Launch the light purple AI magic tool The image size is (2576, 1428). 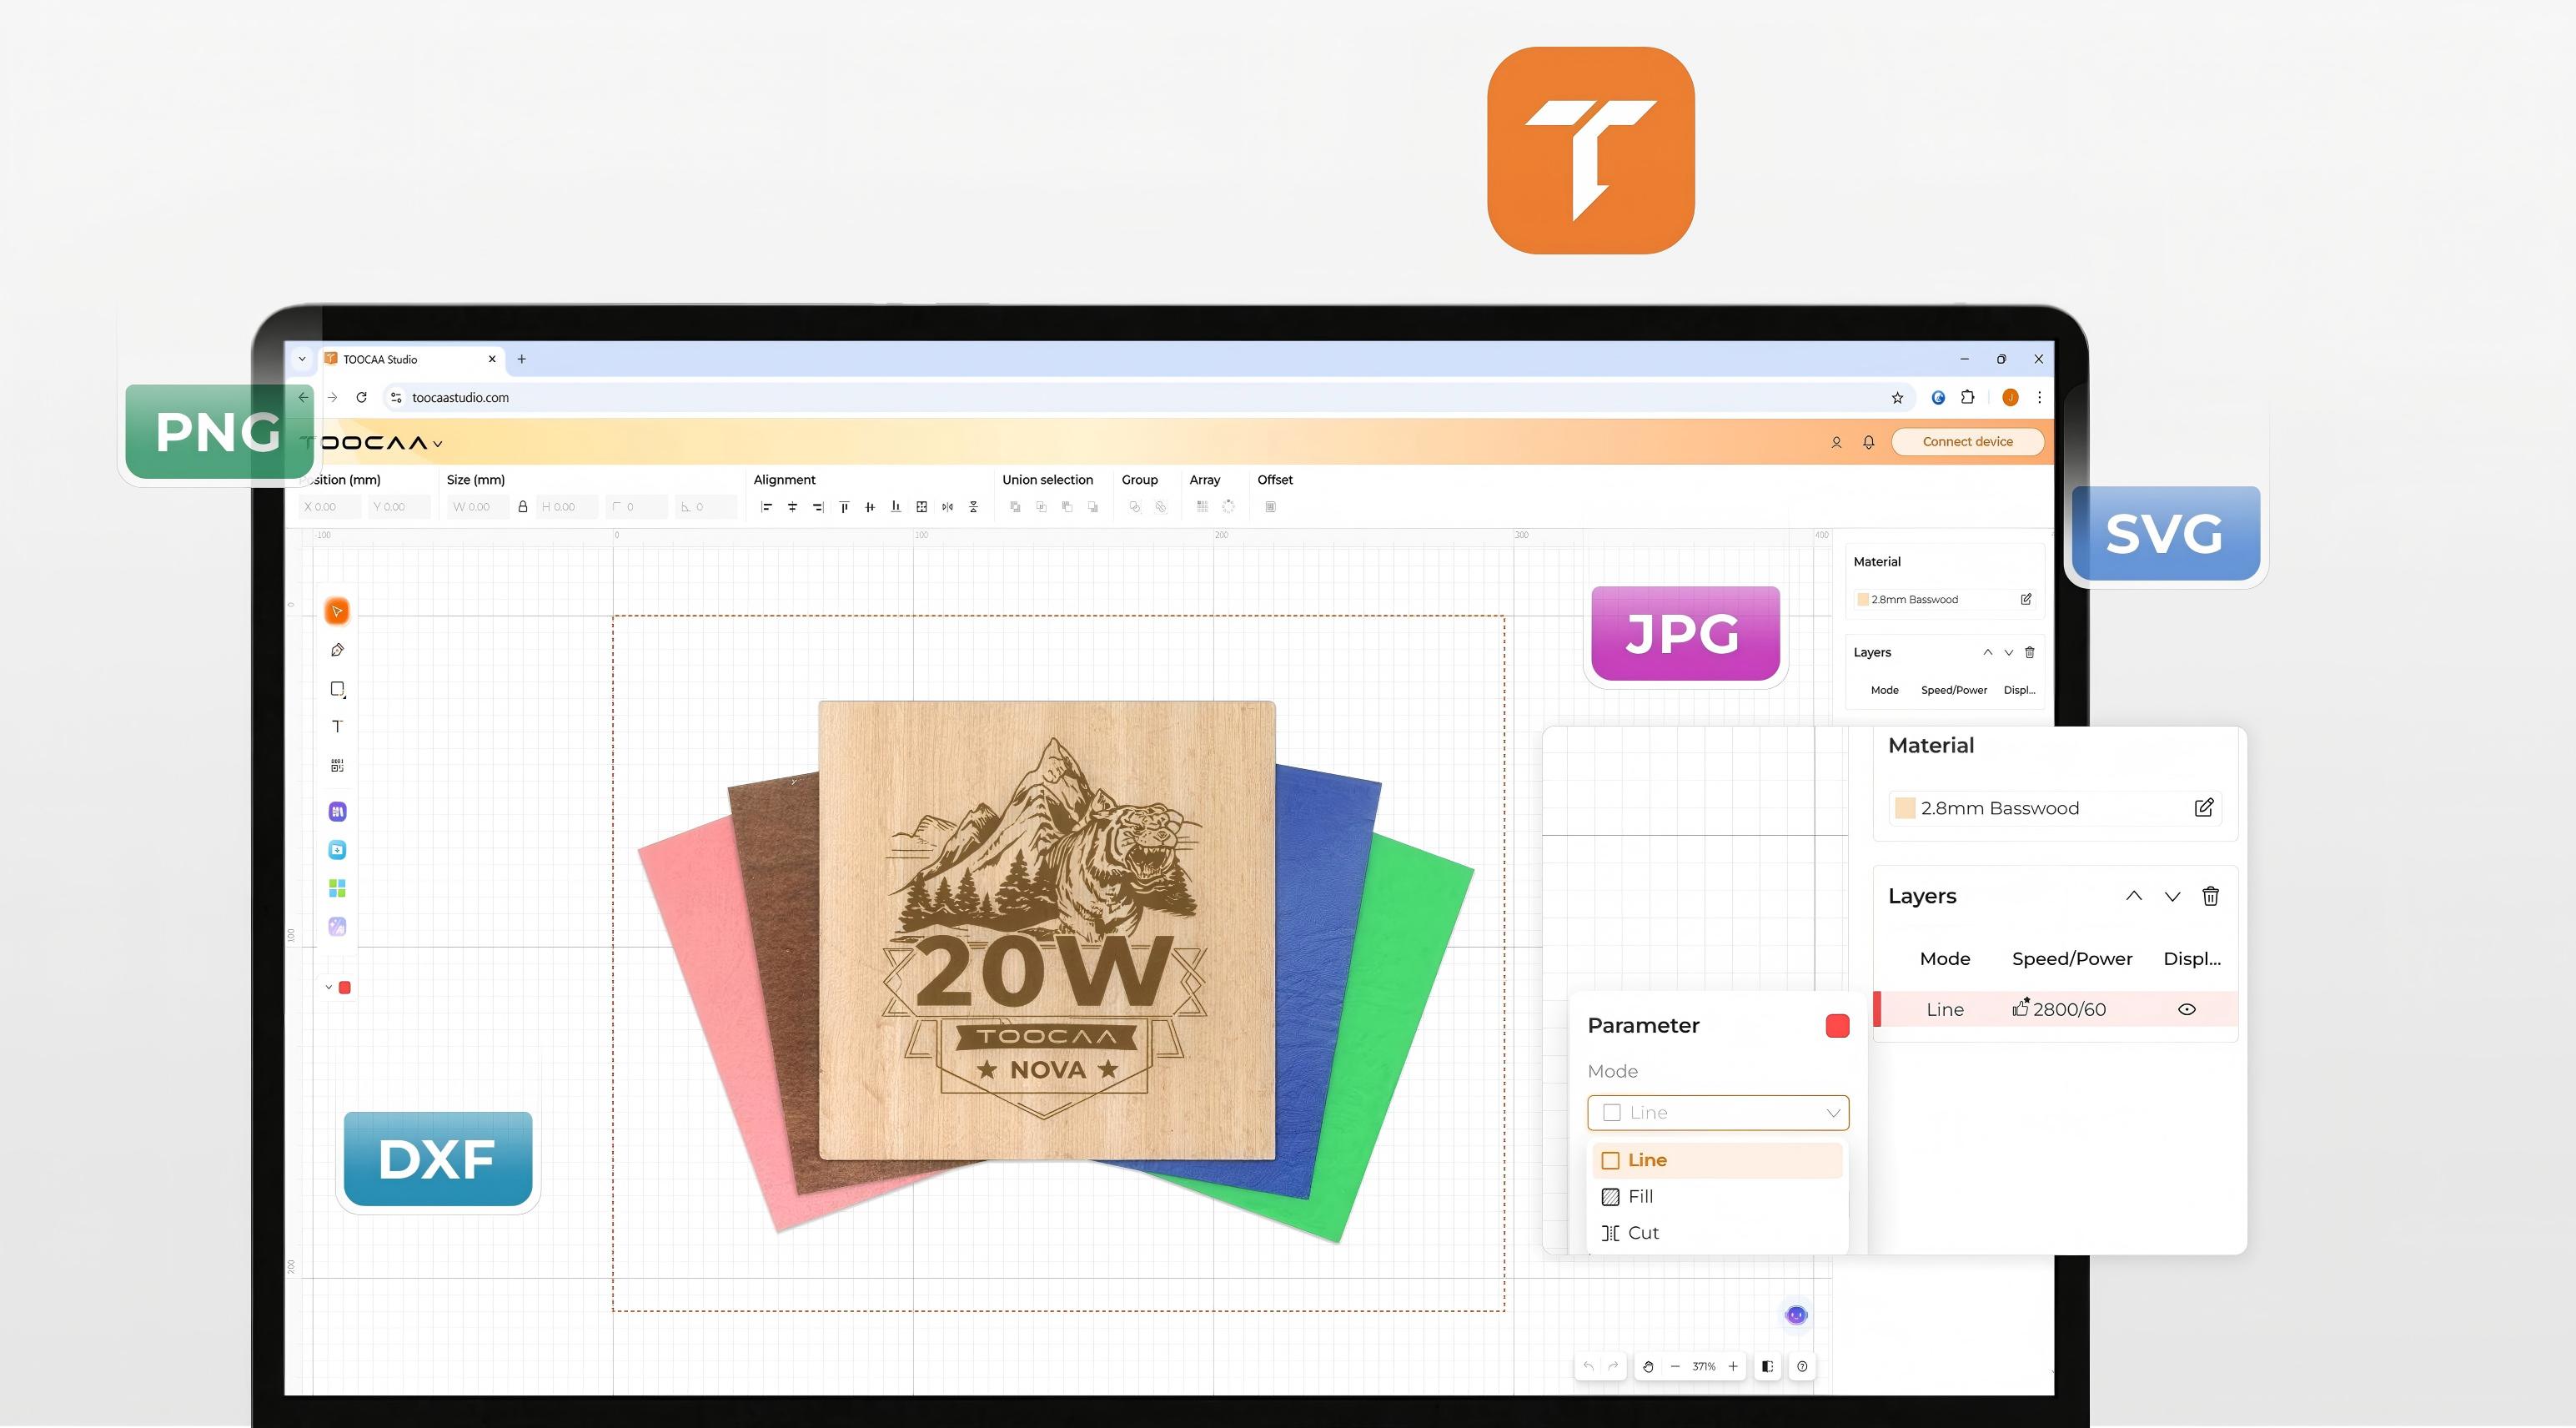[x=337, y=926]
